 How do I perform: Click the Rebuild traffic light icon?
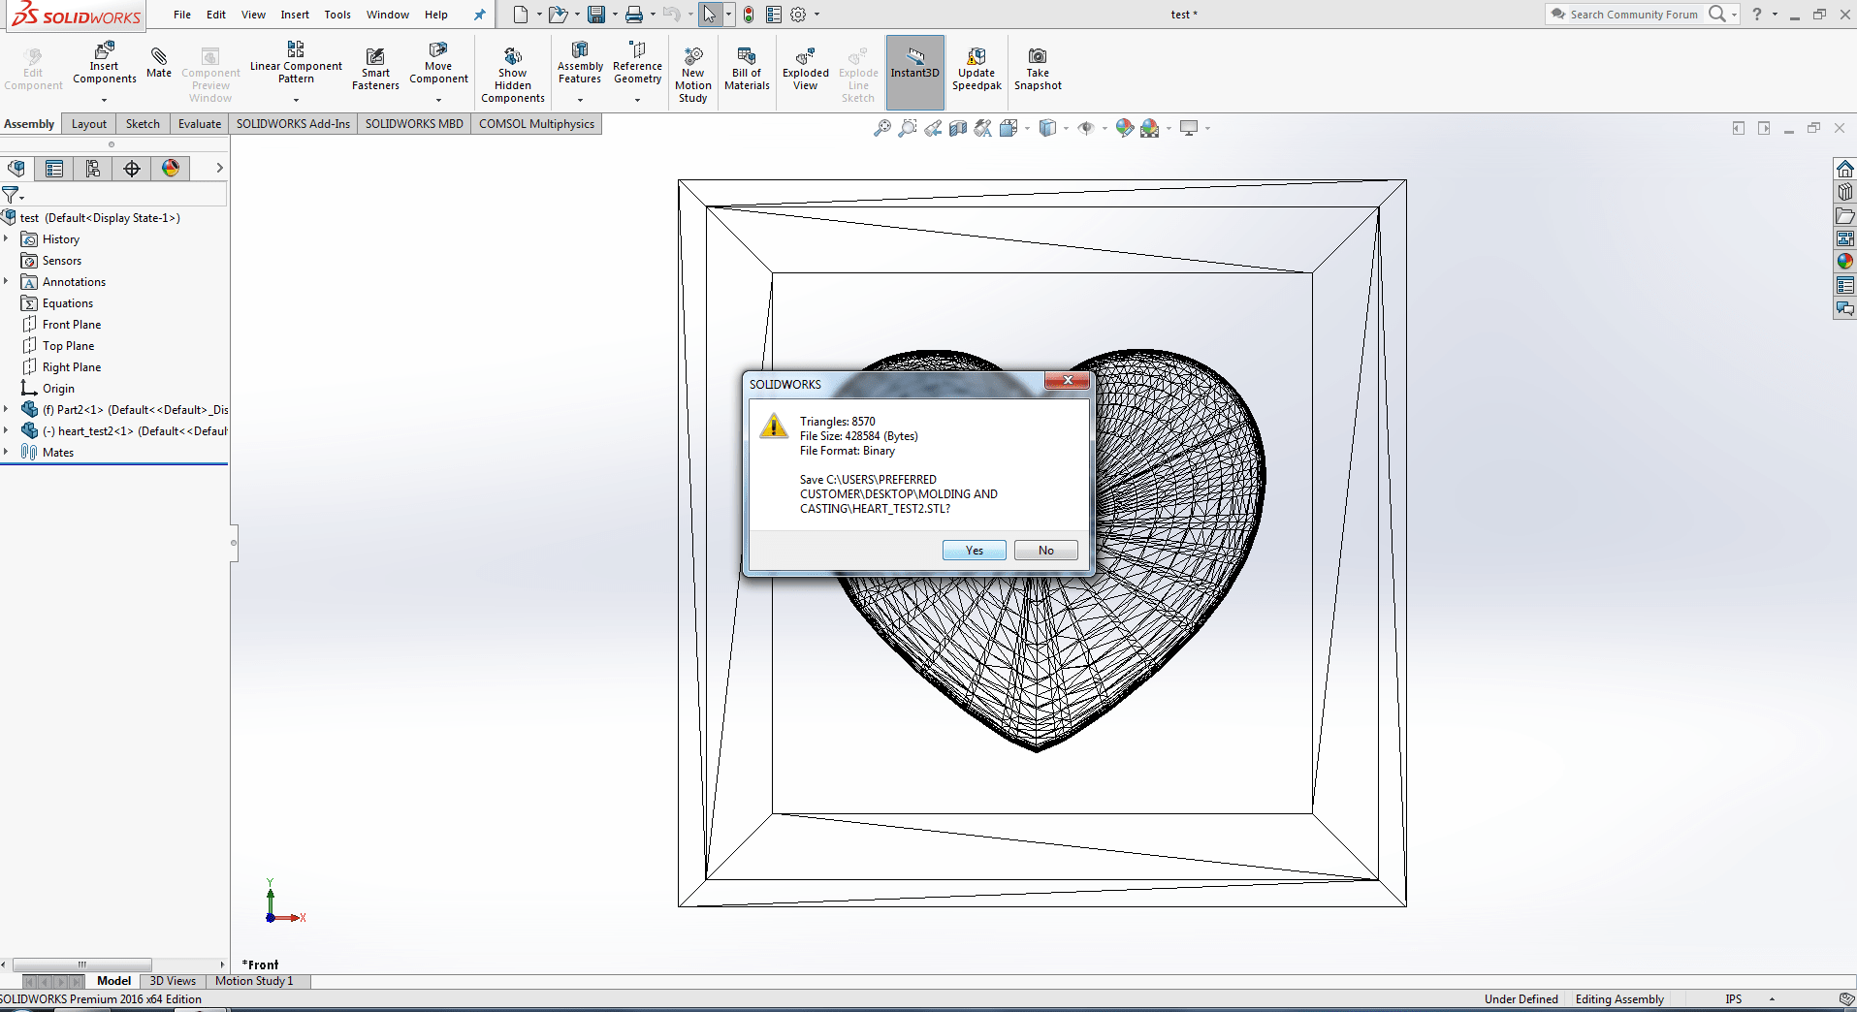click(x=749, y=15)
